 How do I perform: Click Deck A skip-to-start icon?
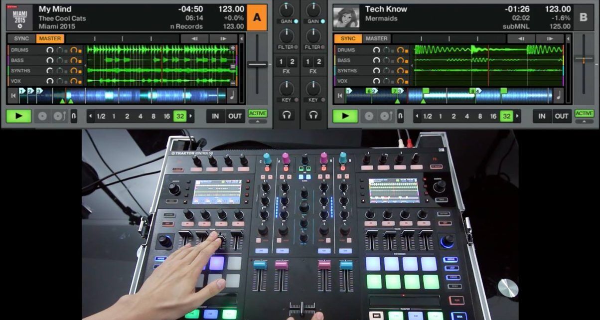[12, 96]
